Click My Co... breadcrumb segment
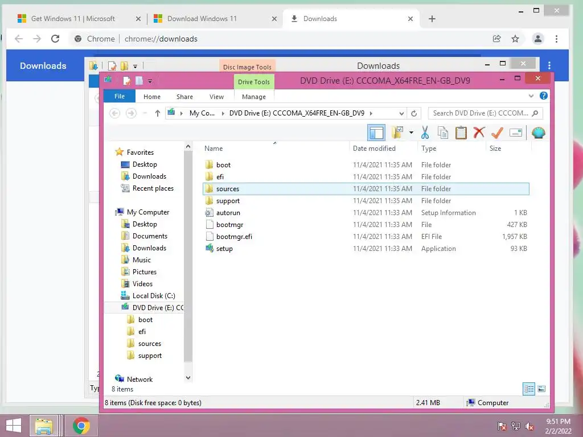 point(202,113)
